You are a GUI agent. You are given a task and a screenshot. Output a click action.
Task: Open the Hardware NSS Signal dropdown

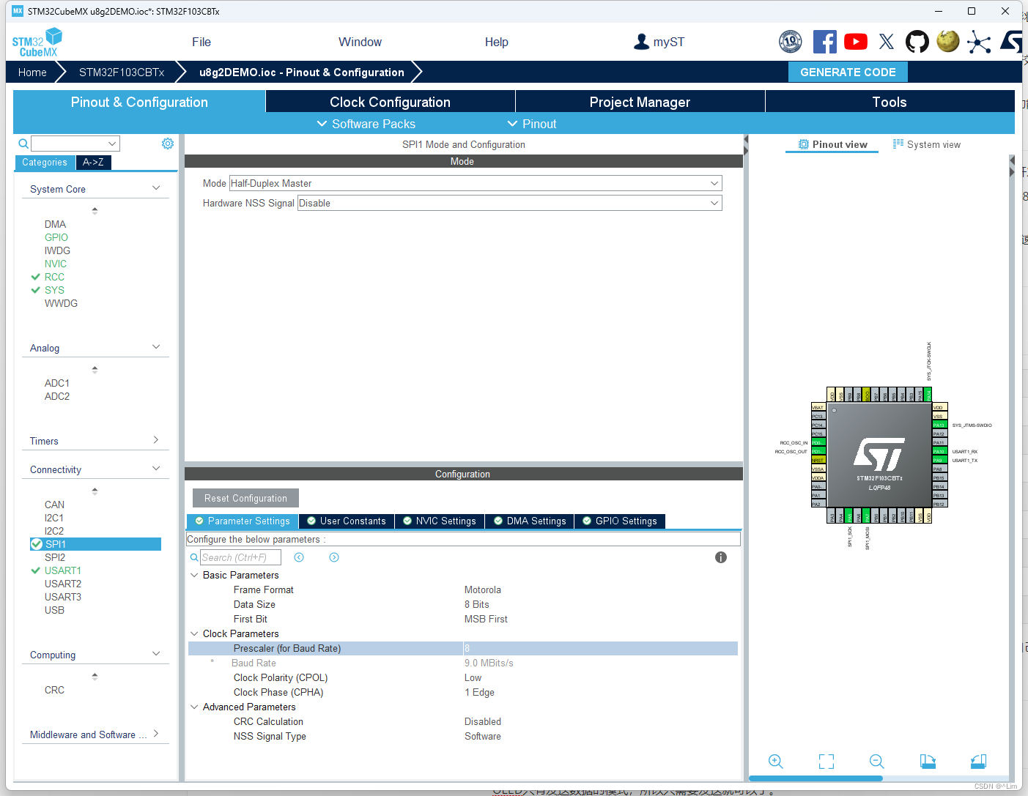click(510, 203)
